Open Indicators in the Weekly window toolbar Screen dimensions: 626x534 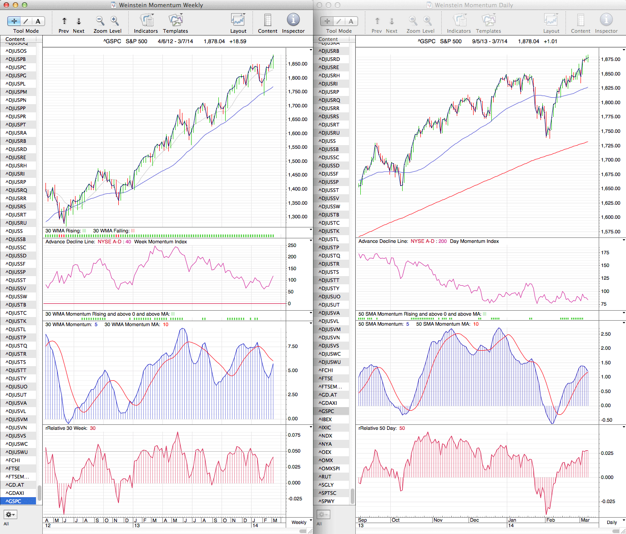[x=146, y=20]
